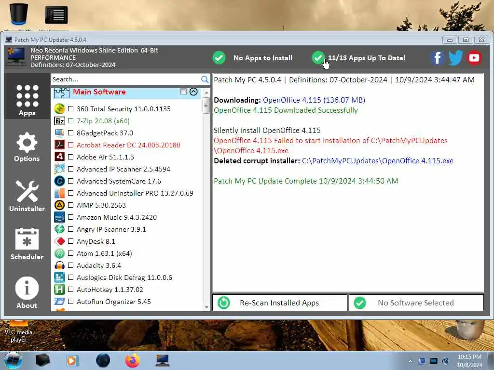Click the No Software Selected button
Screen dimensions: 494x370
pos(416,303)
